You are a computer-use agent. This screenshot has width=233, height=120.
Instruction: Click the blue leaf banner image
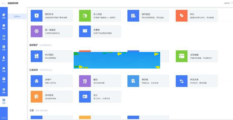tap(117, 60)
